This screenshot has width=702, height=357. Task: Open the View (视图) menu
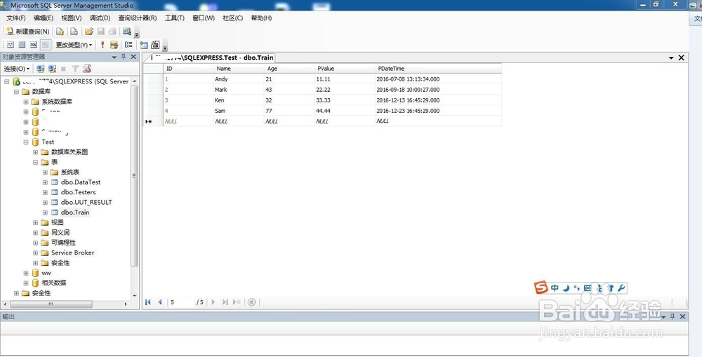[72, 18]
